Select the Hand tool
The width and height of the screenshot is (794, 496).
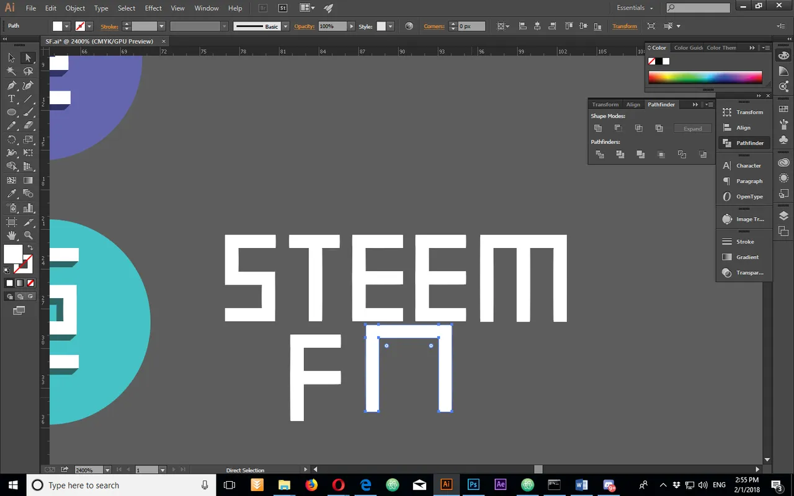click(11, 236)
